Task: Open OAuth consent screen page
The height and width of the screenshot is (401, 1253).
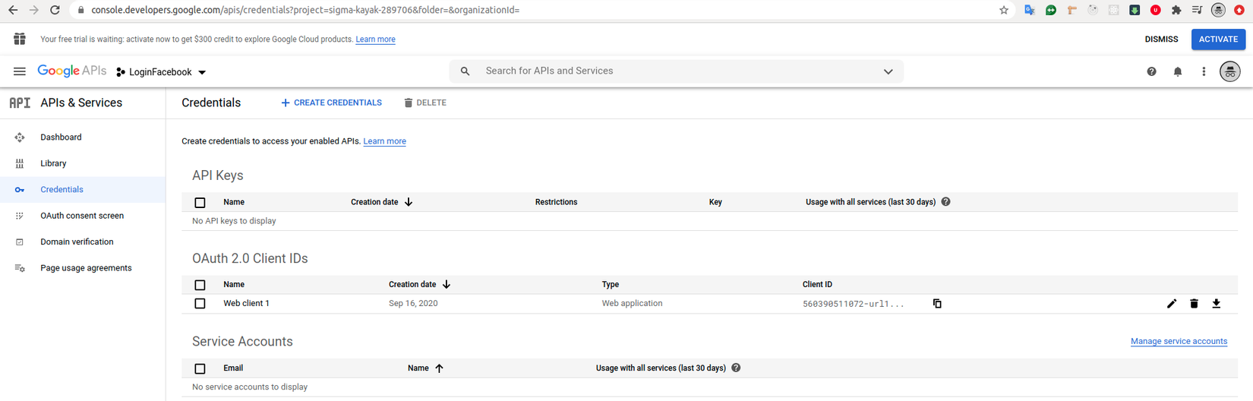Action: pyautogui.click(x=82, y=216)
